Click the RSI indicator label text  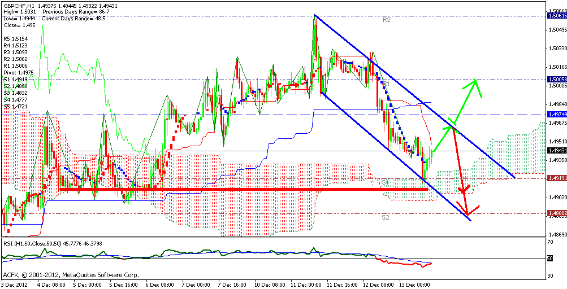(x=52, y=244)
